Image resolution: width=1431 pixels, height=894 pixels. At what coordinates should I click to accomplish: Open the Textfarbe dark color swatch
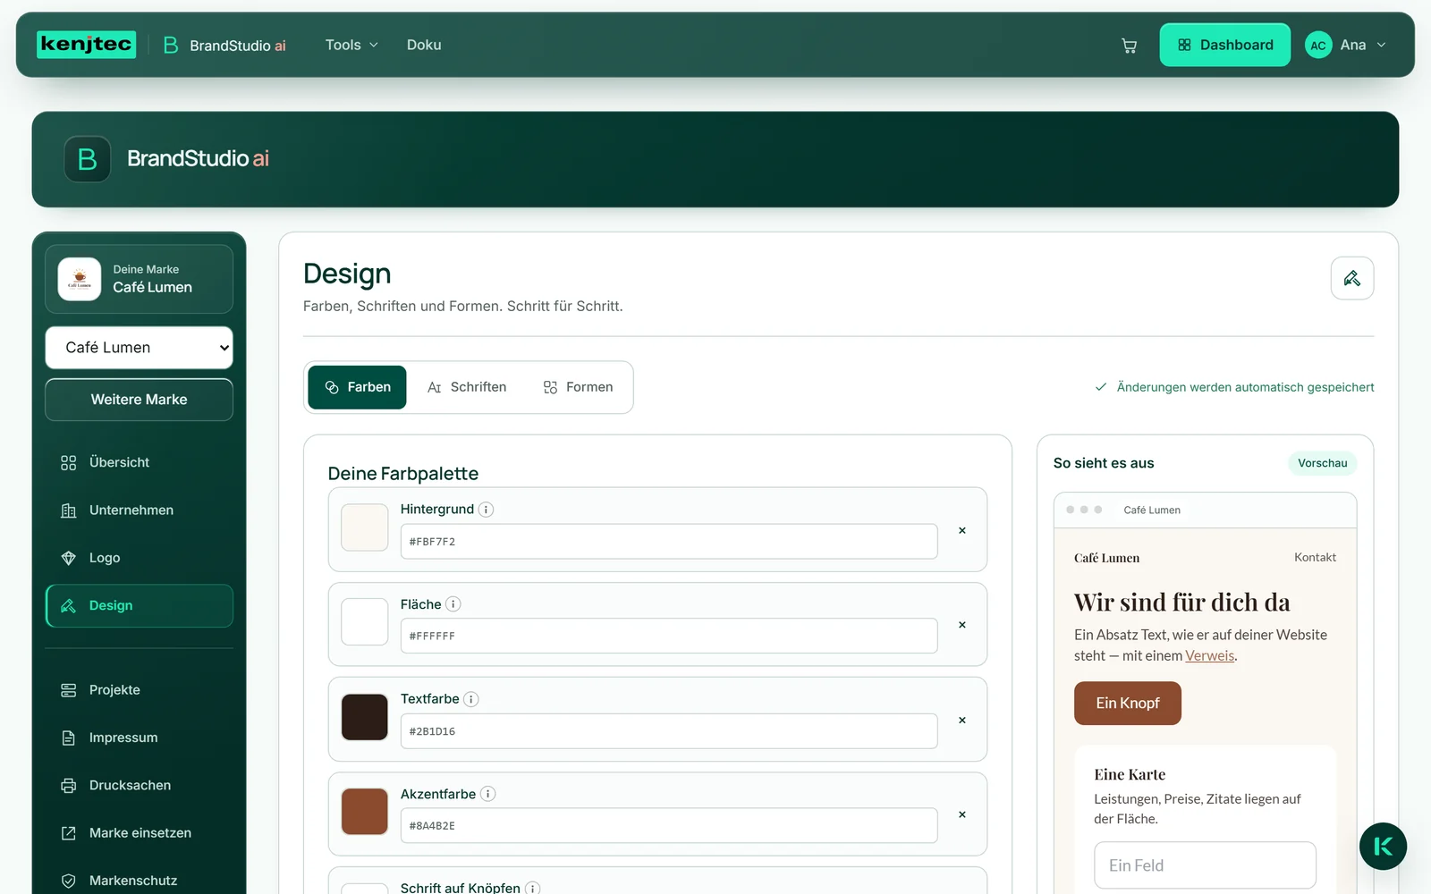pyautogui.click(x=365, y=717)
